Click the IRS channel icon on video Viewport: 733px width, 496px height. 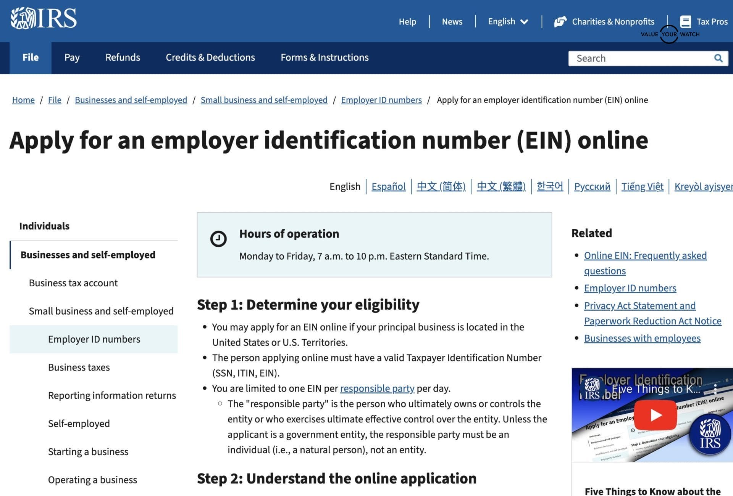(592, 389)
